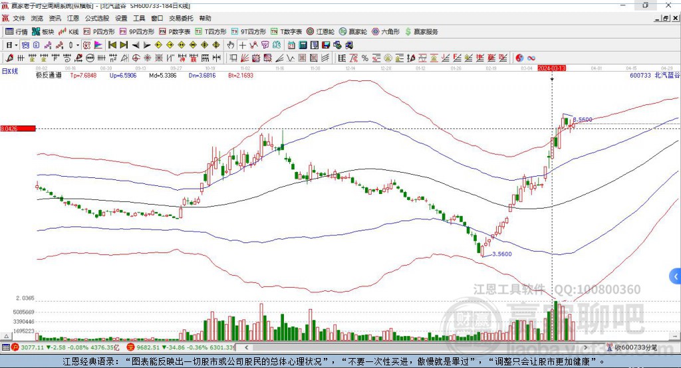Open the 六角形 hexagon tool

pos(386,32)
